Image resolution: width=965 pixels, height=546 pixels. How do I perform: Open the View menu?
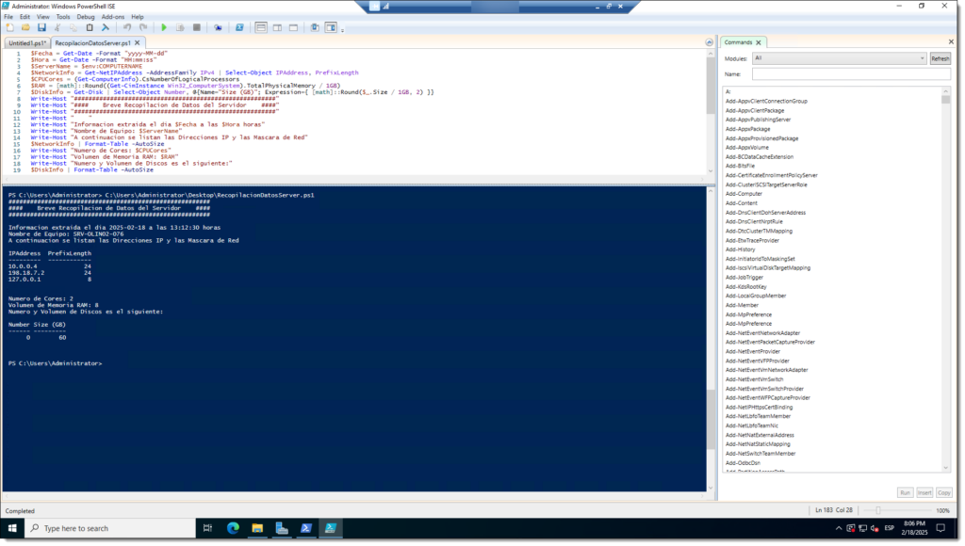[x=43, y=17]
